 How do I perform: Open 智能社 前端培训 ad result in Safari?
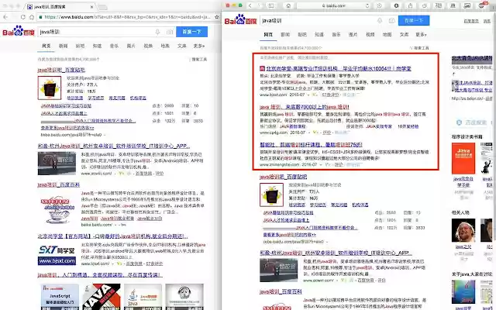[x=311, y=145]
